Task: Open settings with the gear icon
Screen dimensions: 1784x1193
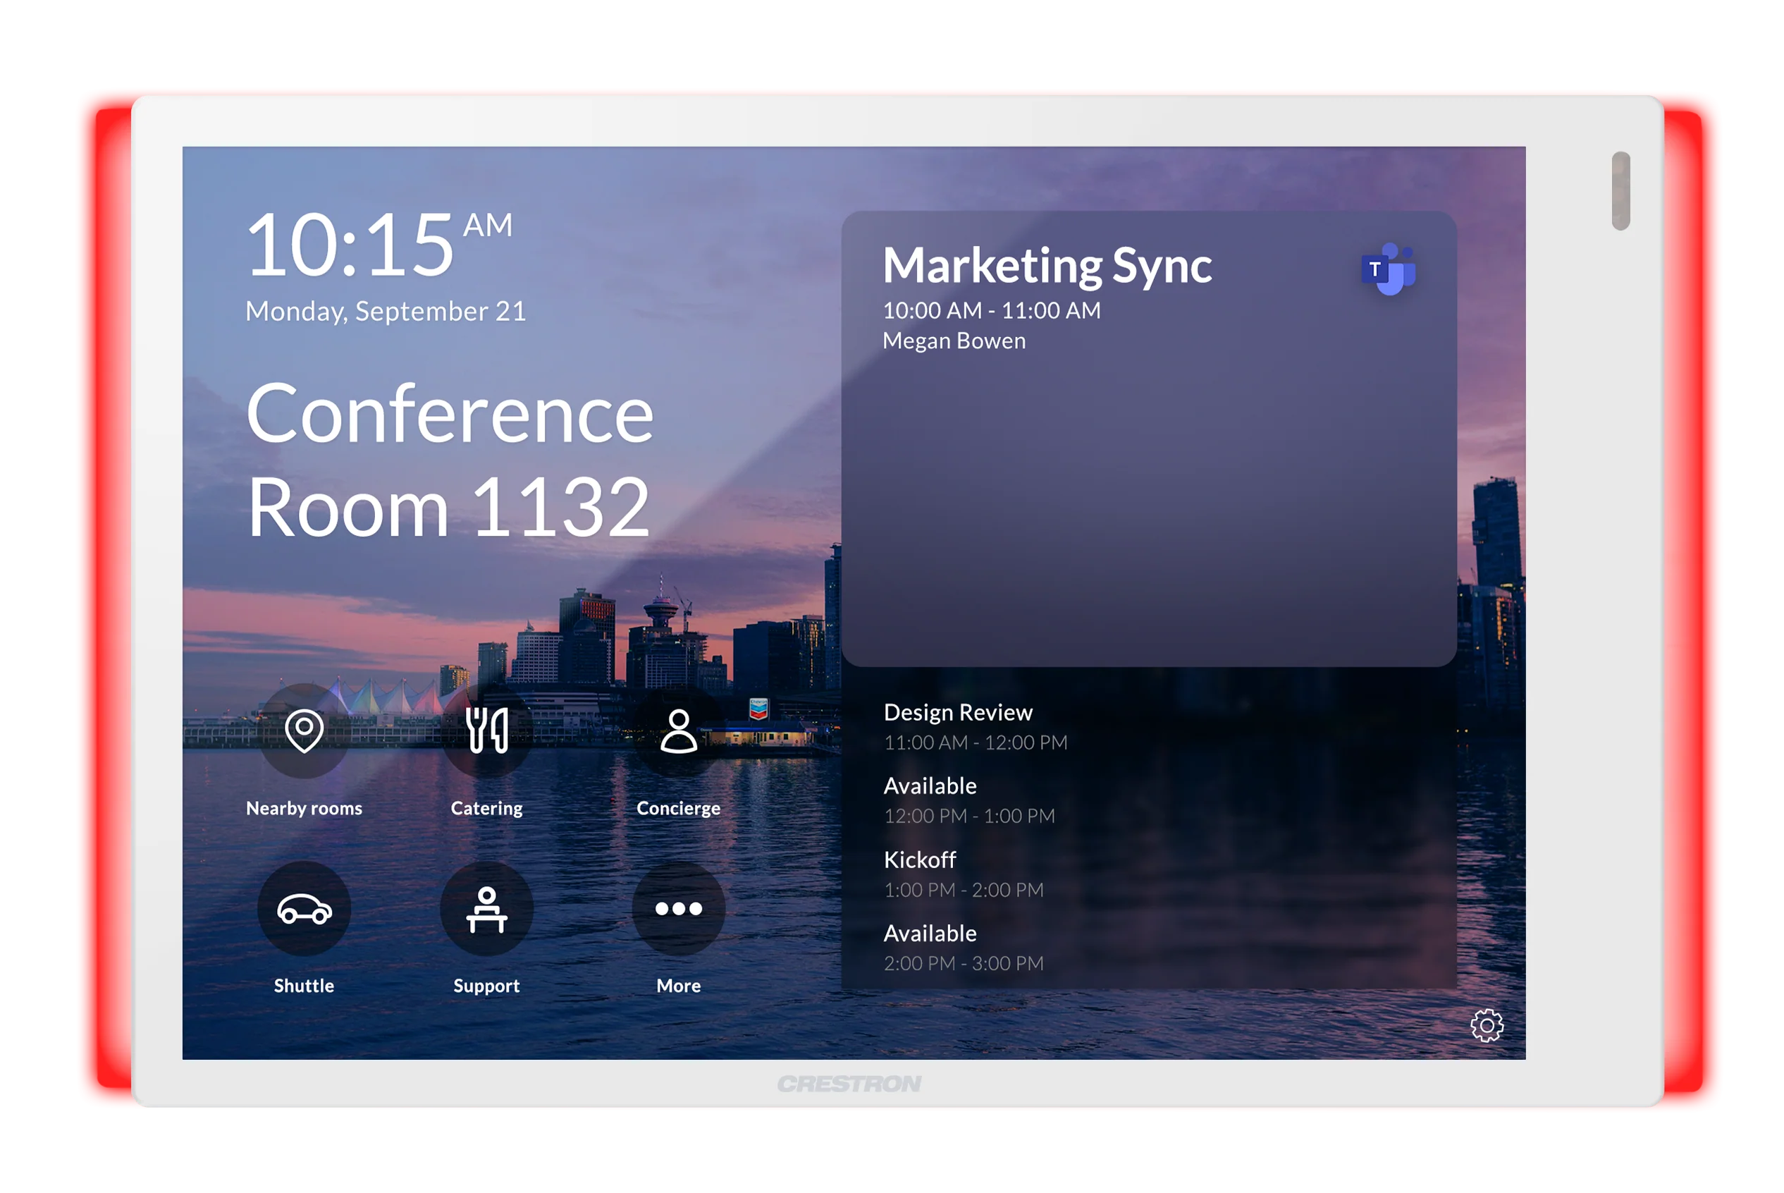Action: [x=1487, y=1026]
